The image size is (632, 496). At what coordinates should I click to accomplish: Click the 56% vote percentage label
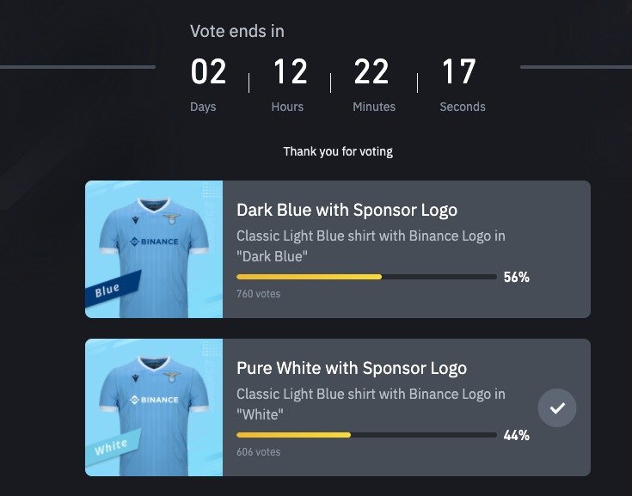click(517, 278)
